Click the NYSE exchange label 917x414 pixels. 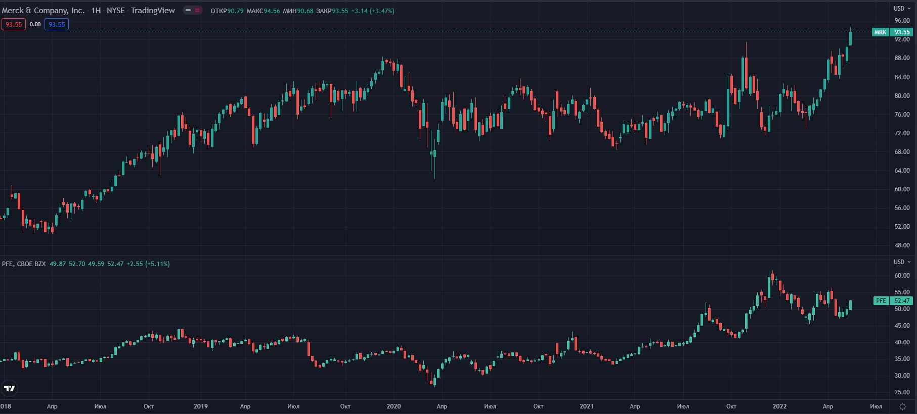115,10
